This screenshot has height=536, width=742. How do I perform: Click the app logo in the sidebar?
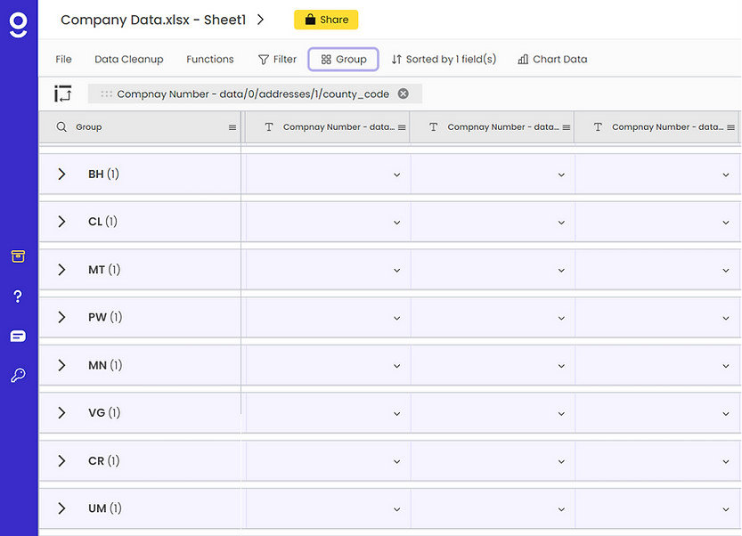[19, 24]
